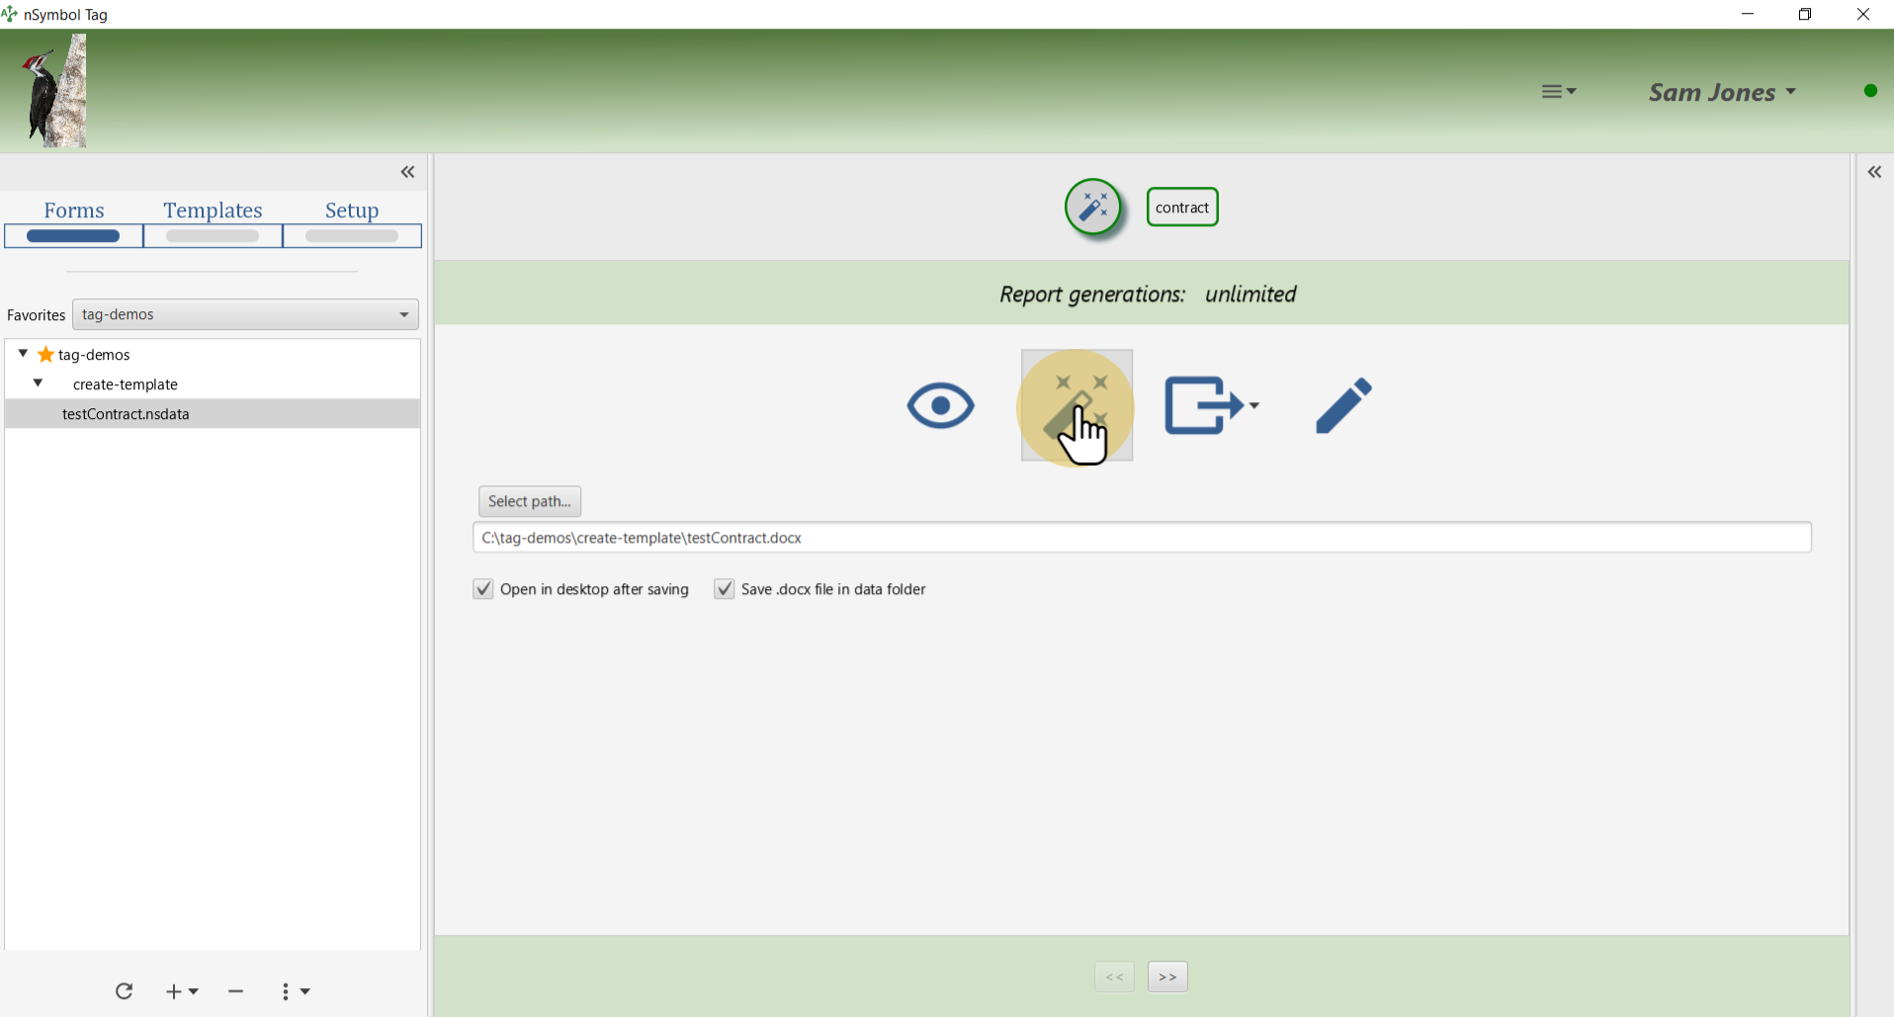The height and width of the screenshot is (1017, 1894).
Task: Select the tag-demos tree item
Action: coord(94,355)
